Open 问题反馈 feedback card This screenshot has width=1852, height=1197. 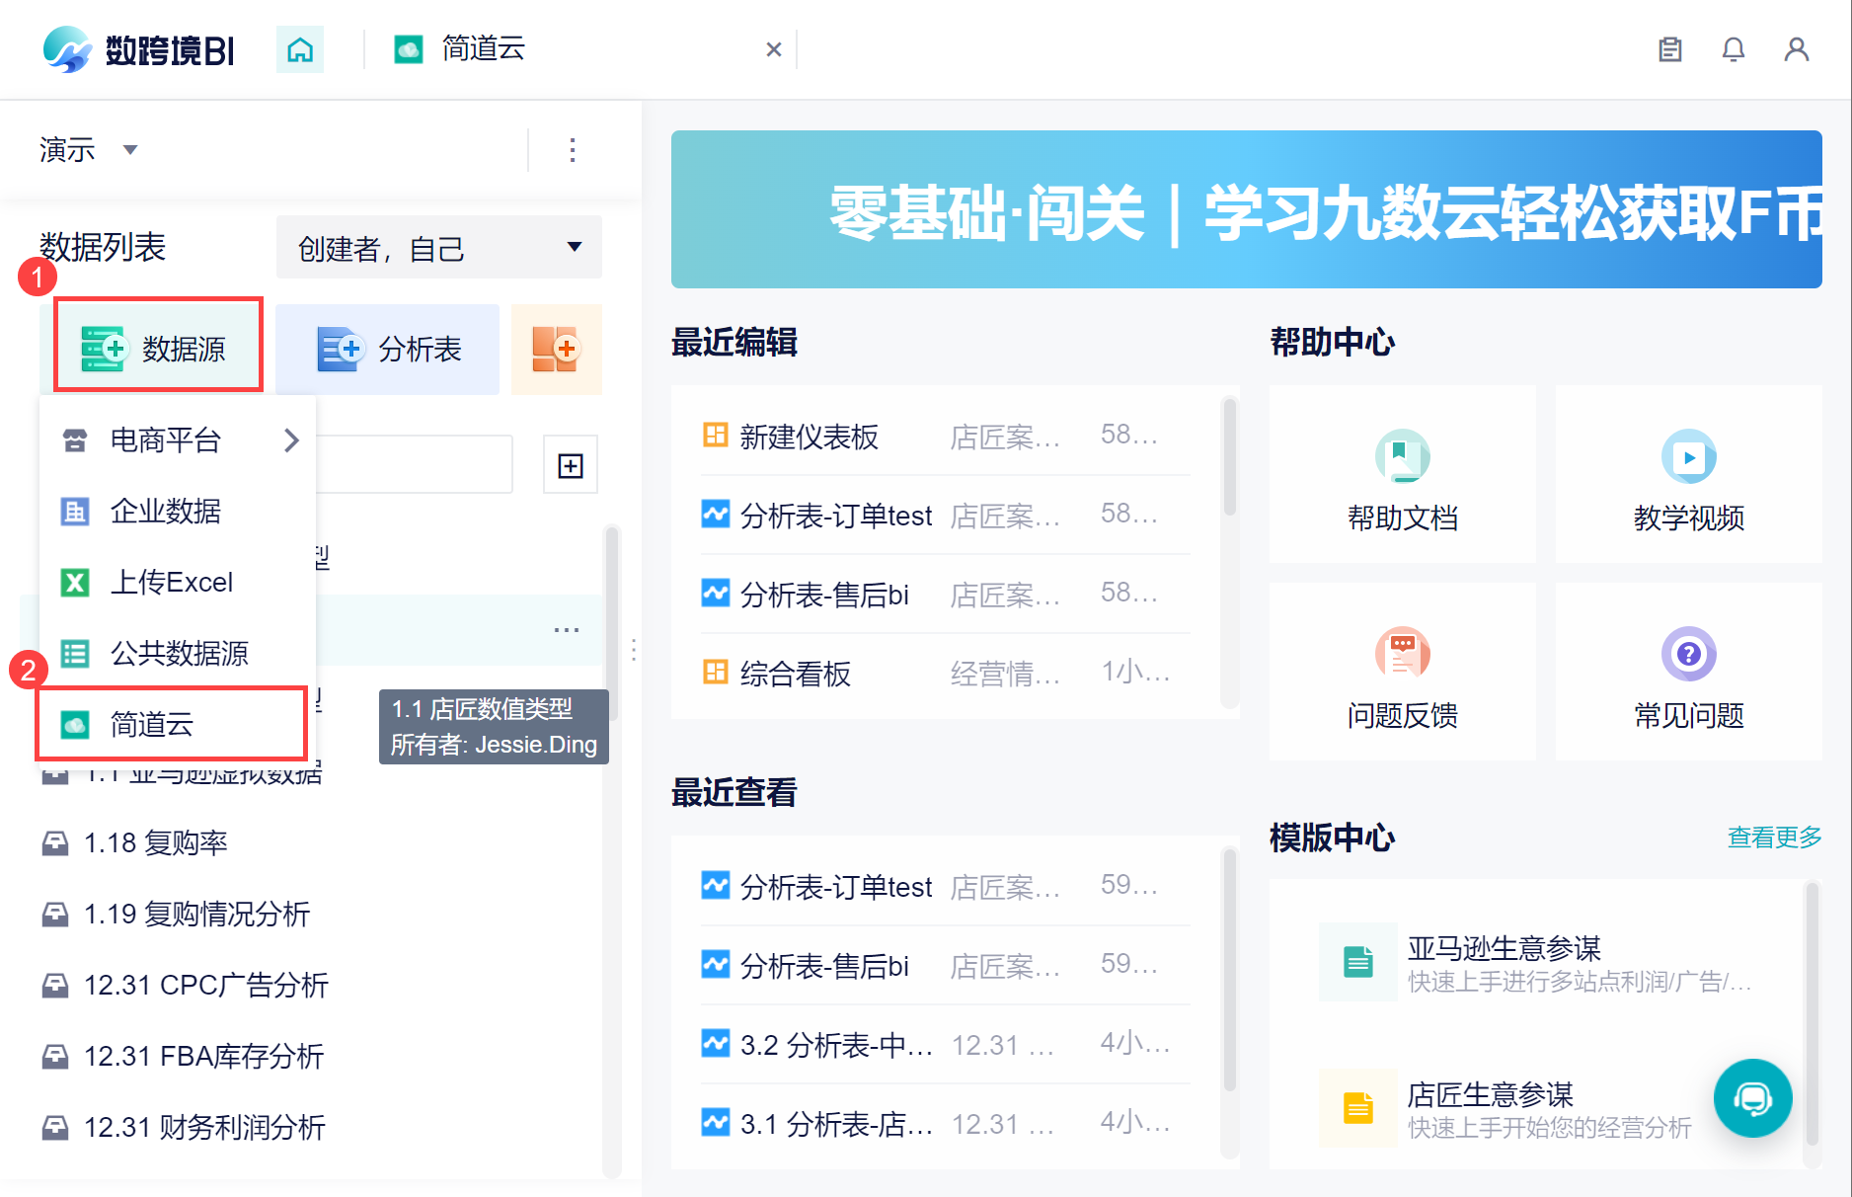pos(1403,672)
